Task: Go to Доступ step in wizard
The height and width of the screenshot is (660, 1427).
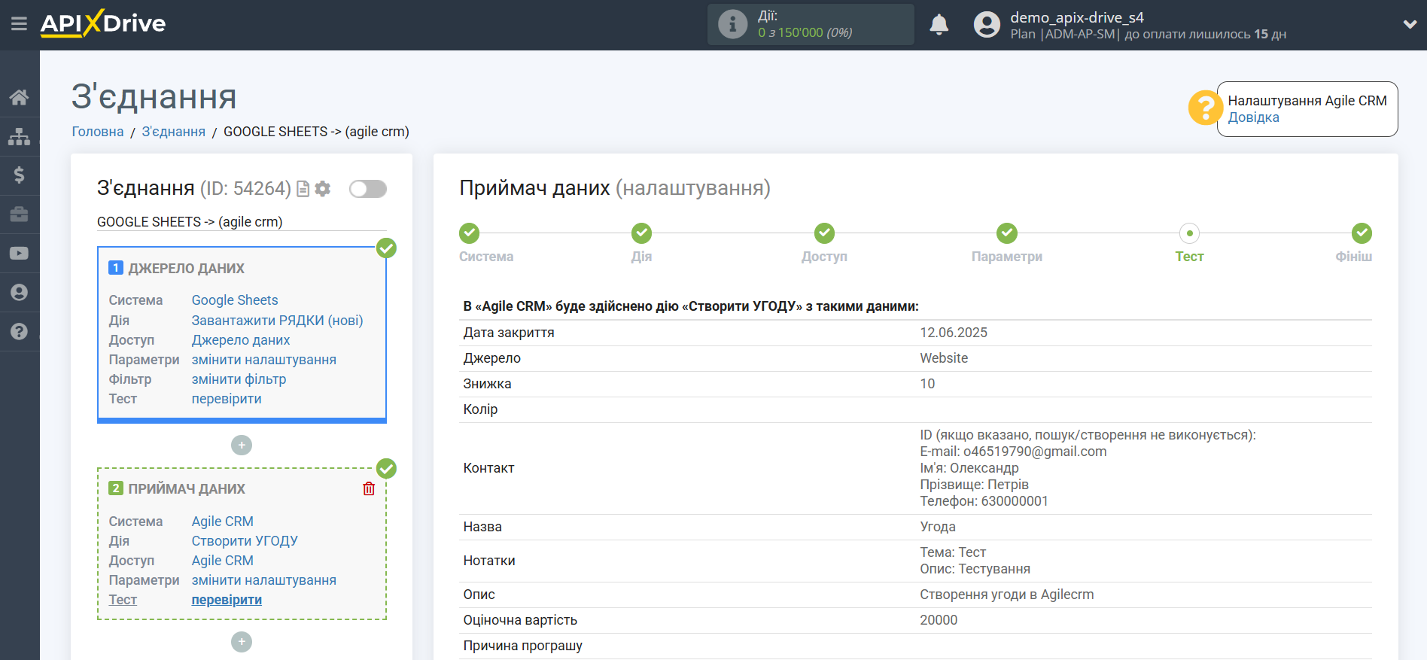Action: tap(824, 233)
